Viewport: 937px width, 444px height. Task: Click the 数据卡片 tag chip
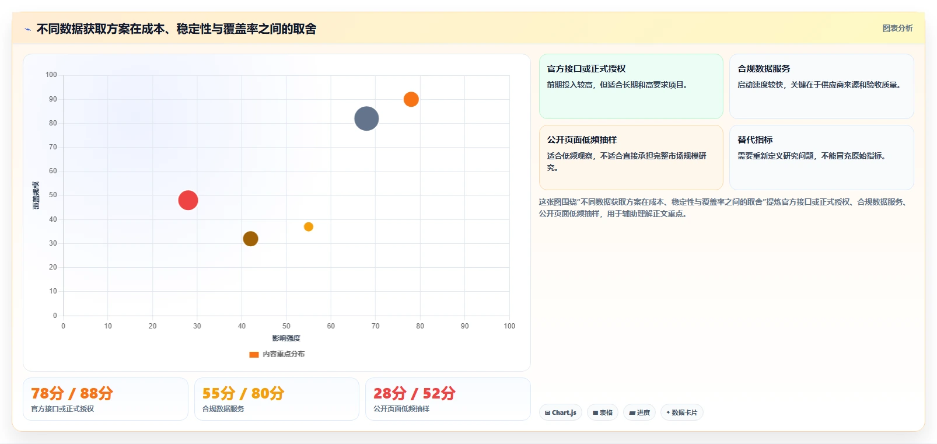coord(682,412)
